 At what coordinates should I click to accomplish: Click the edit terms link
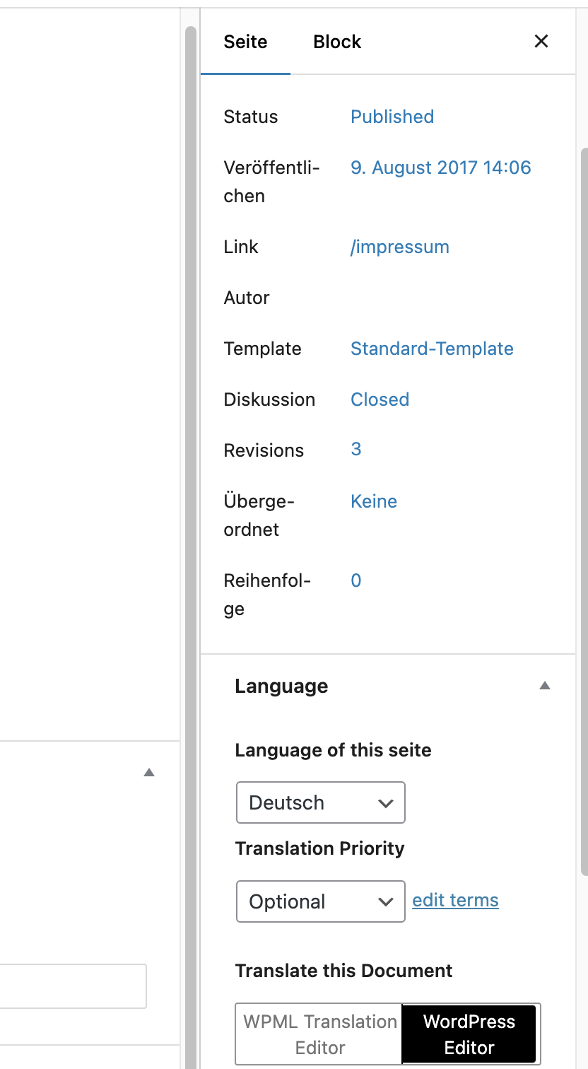455,900
